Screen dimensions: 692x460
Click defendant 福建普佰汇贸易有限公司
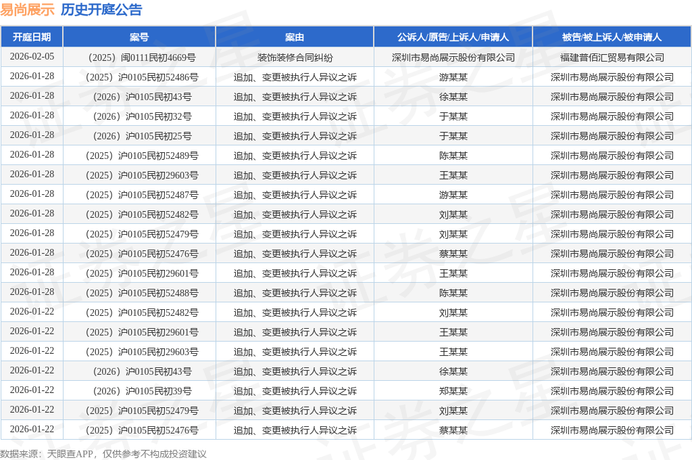[612, 57]
